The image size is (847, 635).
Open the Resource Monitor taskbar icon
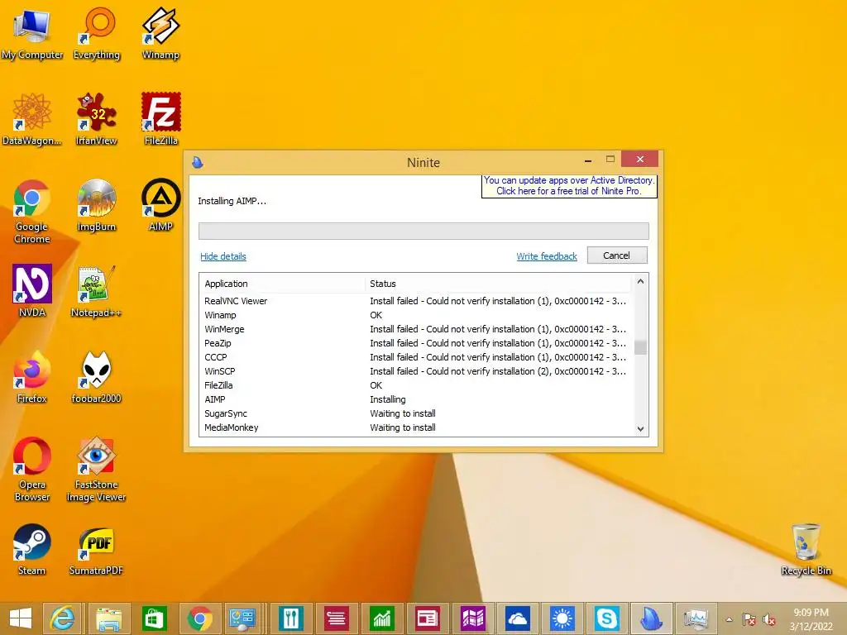[x=696, y=618]
